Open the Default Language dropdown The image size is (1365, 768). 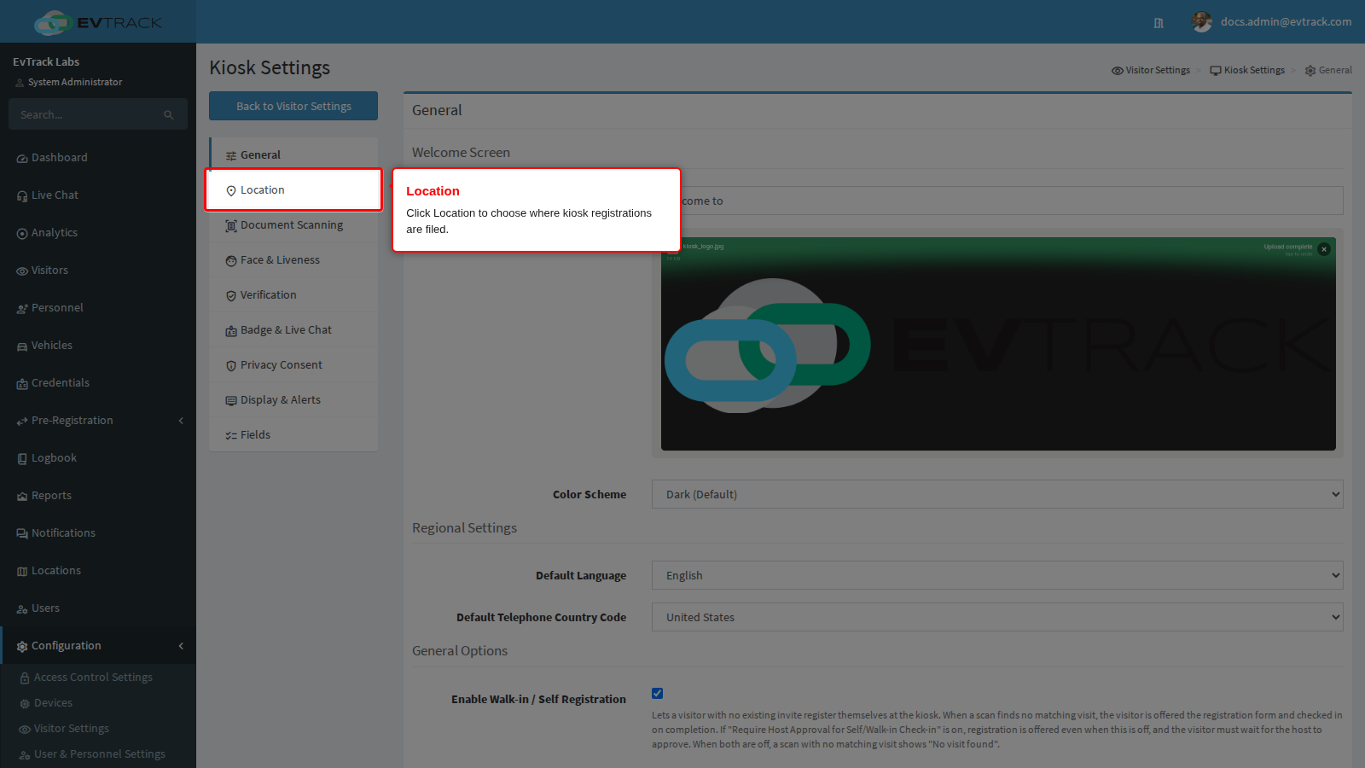coord(997,575)
